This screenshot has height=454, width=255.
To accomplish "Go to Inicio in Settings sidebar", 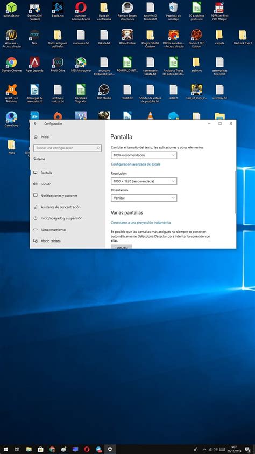I will (x=42, y=136).
